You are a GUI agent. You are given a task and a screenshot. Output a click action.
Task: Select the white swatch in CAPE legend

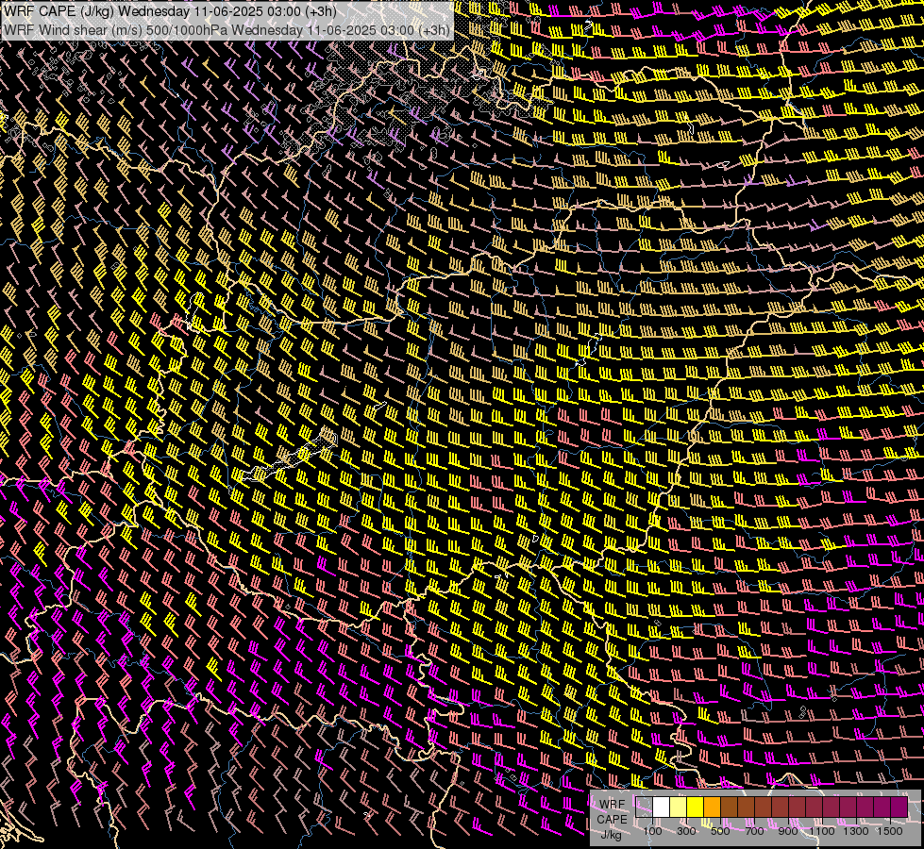pos(662,807)
